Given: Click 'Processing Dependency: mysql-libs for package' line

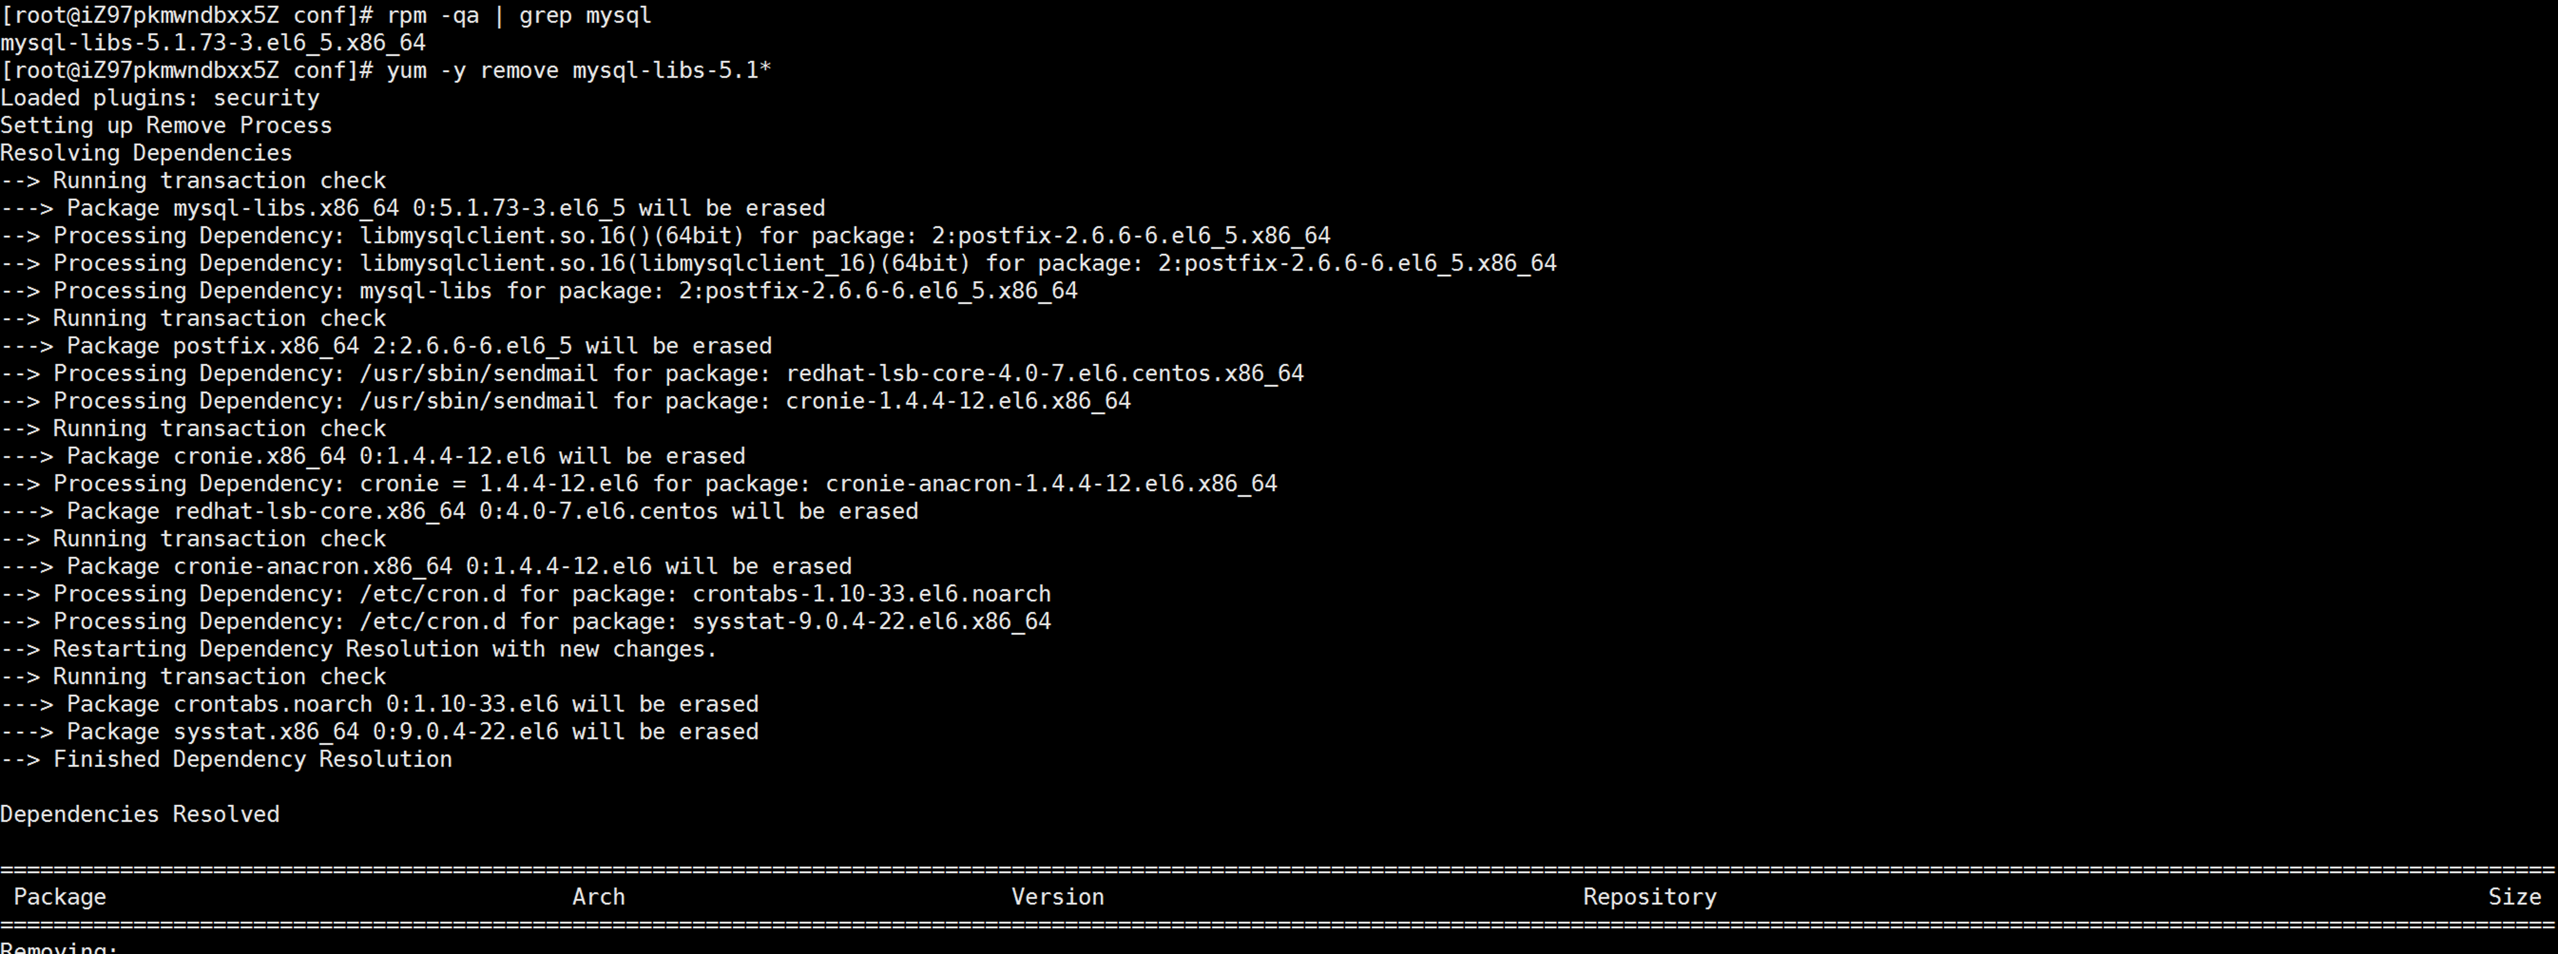Looking at the screenshot, I should click(x=538, y=291).
